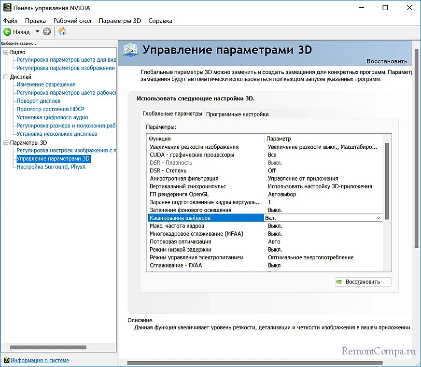421x367 pixels.
Task: Collapse the Дисплей tree node
Action: click(x=6, y=77)
